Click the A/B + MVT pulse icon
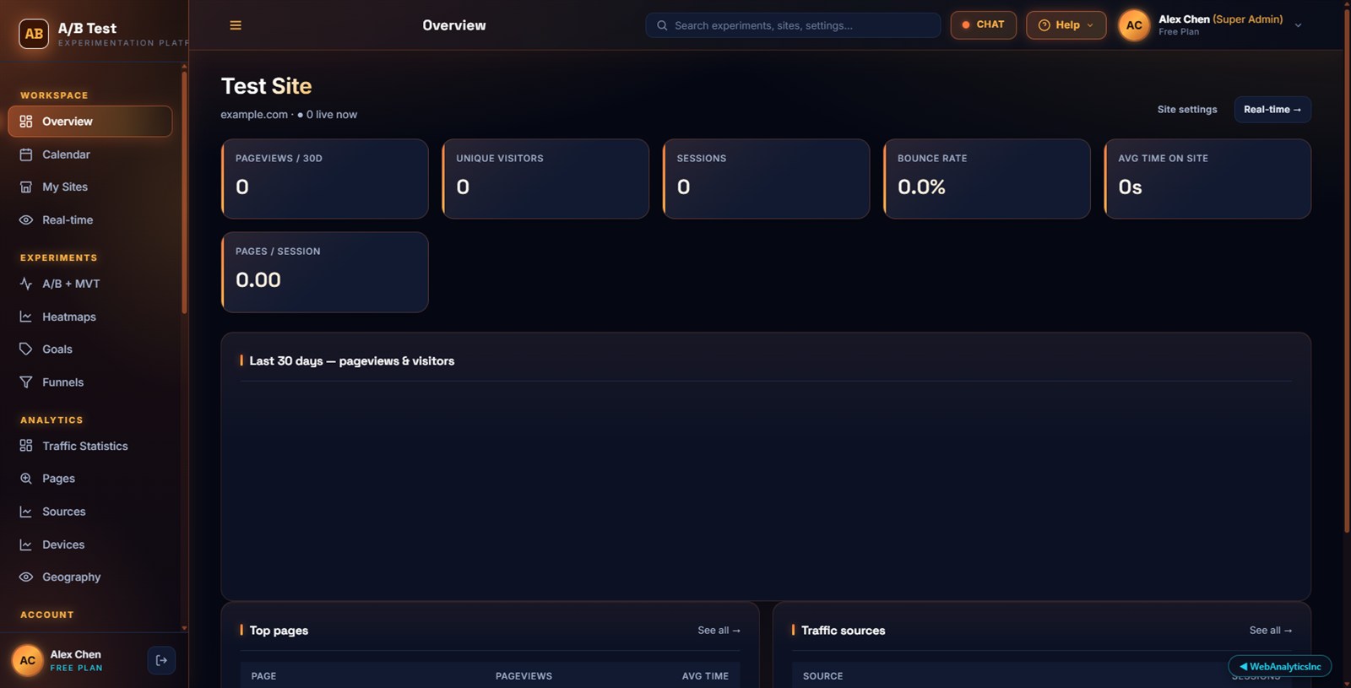Screen dimensions: 1351x688 [x=26, y=284]
